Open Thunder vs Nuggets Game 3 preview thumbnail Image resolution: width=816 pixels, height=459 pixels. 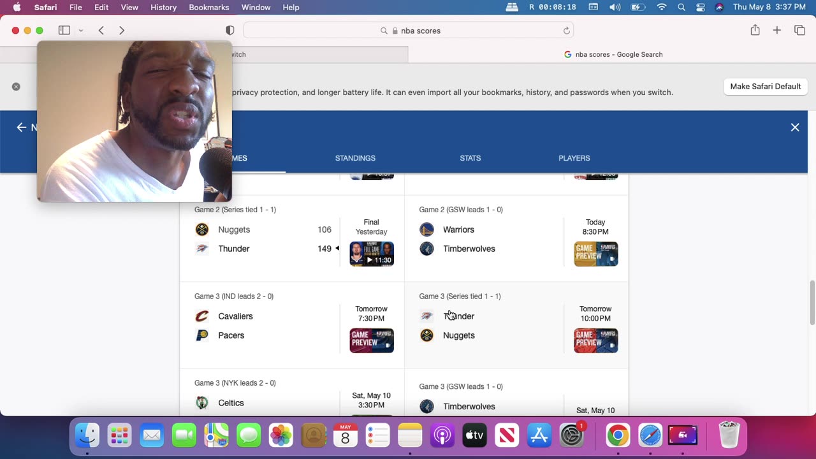596,340
